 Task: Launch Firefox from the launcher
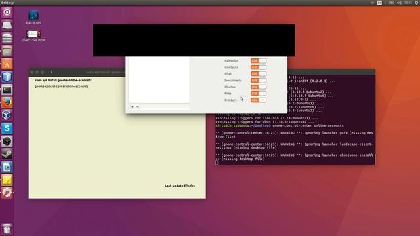[7, 103]
